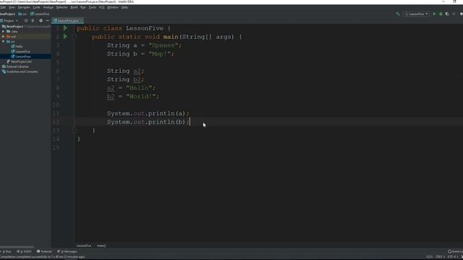The height and width of the screenshot is (260, 463).
Task: Click the "Hello" string literal in the code
Action: pyautogui.click(x=139, y=88)
